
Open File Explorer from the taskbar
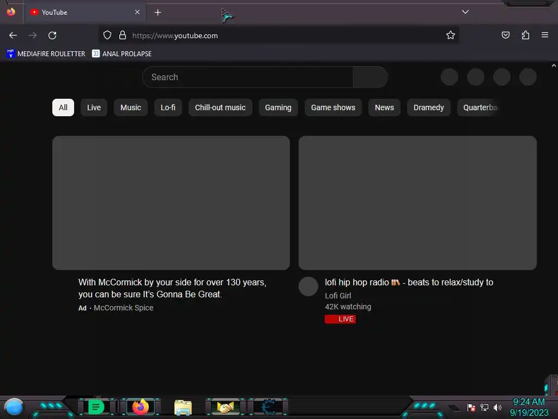[183, 407]
